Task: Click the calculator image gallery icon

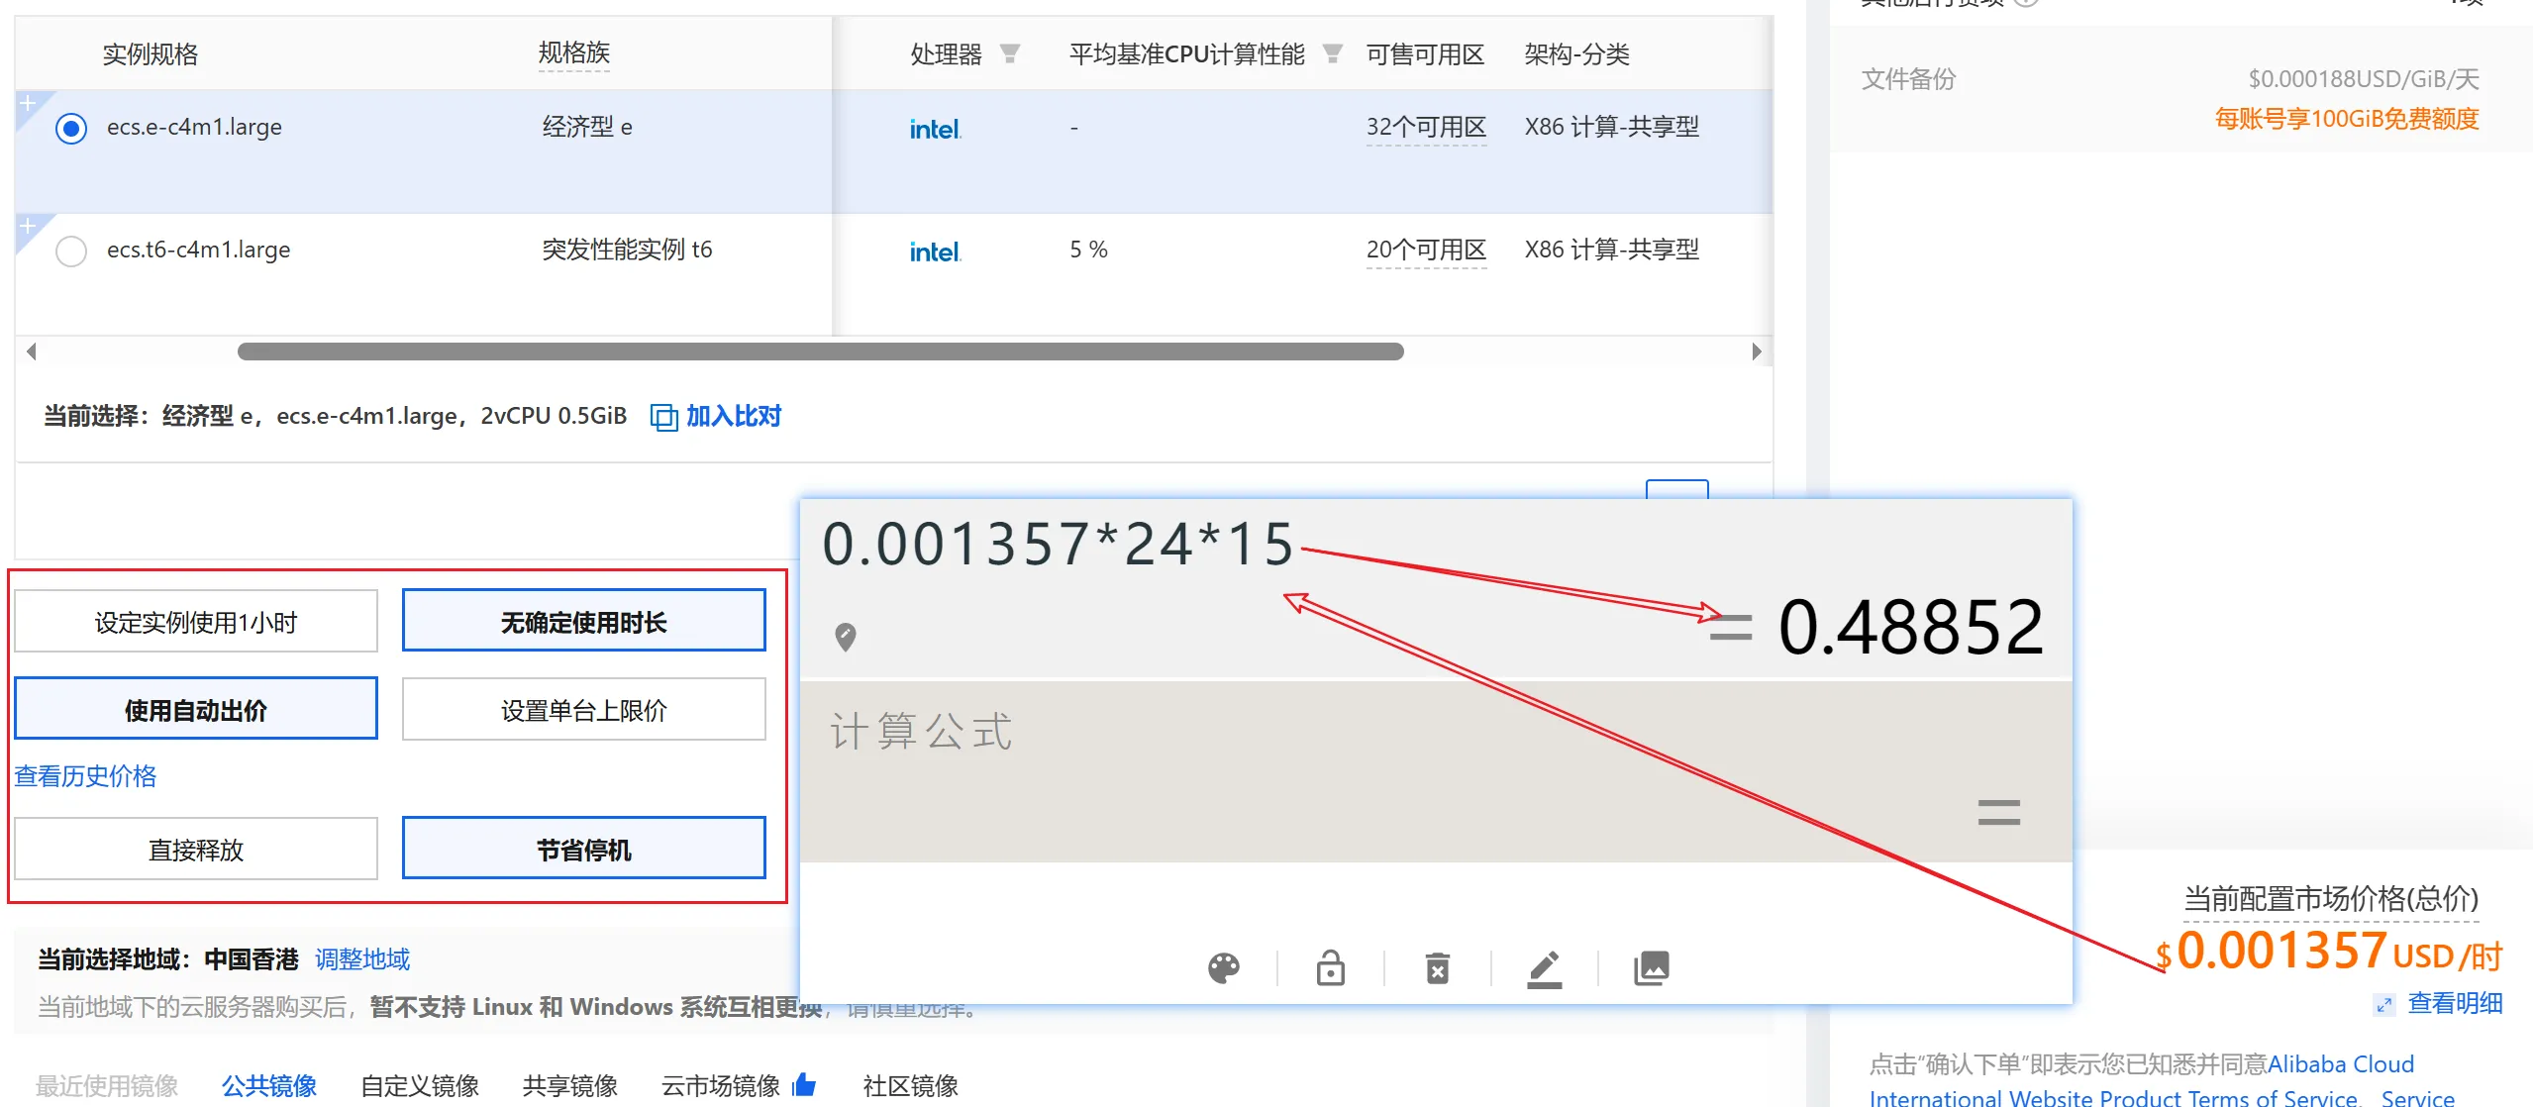Action: (x=1652, y=967)
